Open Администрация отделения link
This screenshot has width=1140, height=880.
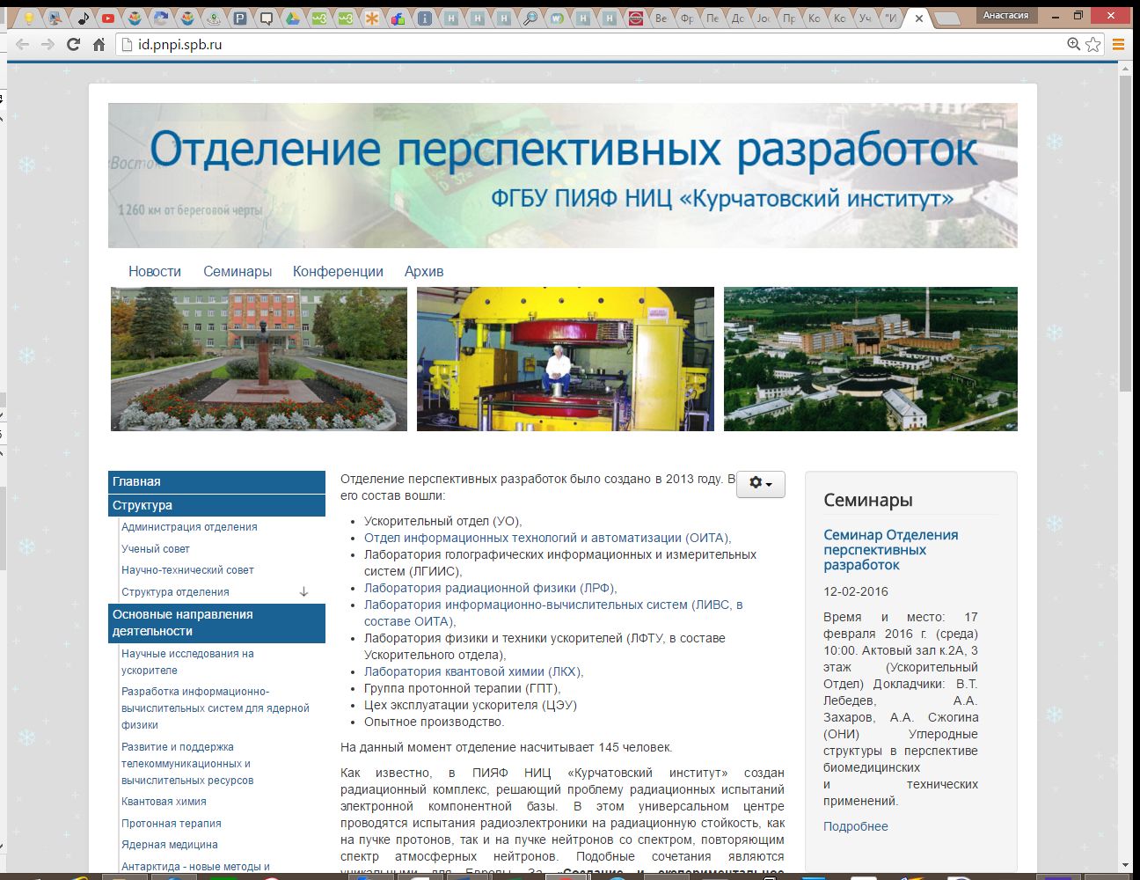[x=189, y=527]
